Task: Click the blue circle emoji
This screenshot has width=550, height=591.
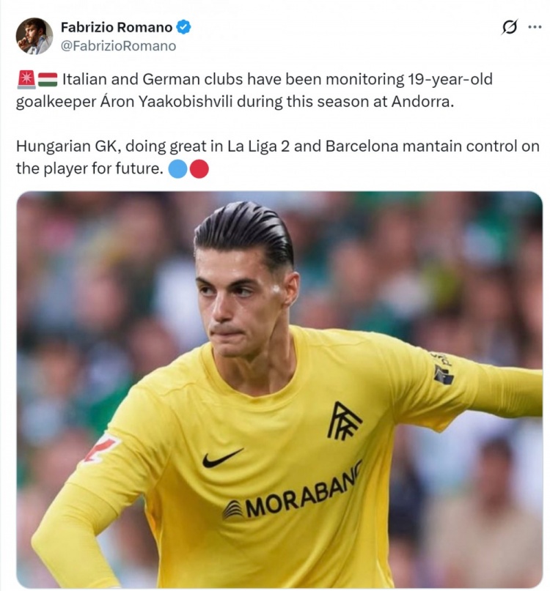Action: point(177,169)
